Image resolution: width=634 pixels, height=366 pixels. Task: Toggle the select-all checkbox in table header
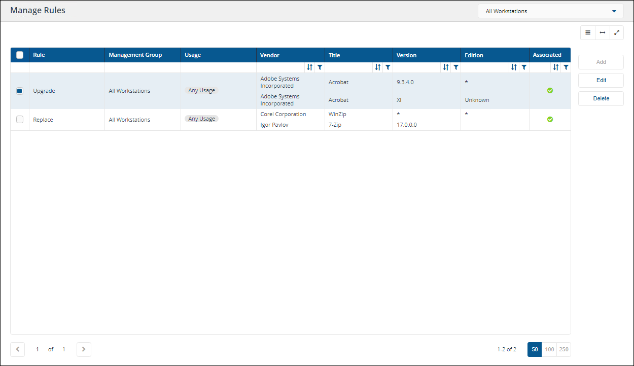pyautogui.click(x=20, y=55)
